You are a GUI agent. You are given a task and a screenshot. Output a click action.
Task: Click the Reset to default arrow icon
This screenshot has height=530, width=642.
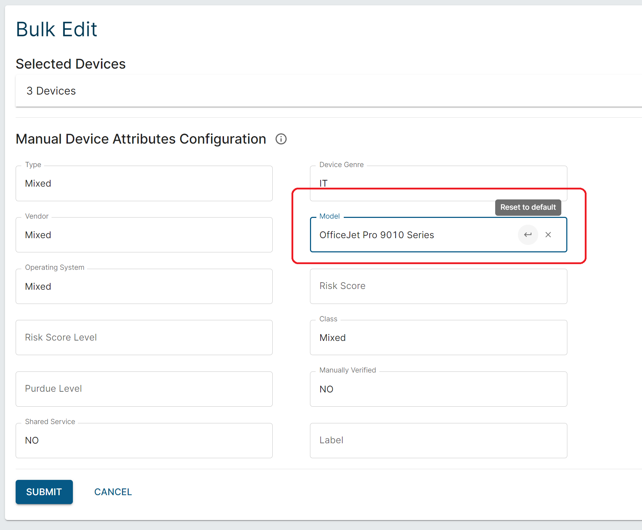tap(528, 235)
